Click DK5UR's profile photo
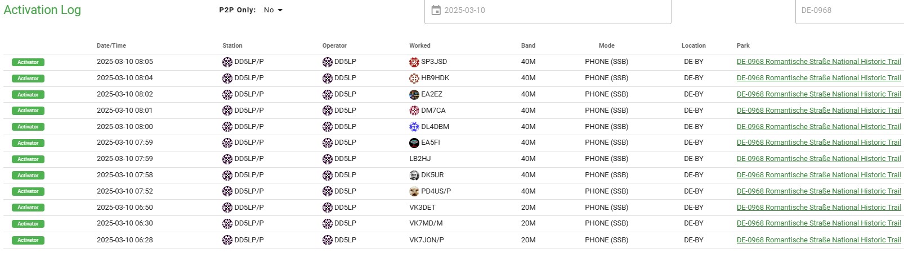904x253 pixels. tap(414, 175)
